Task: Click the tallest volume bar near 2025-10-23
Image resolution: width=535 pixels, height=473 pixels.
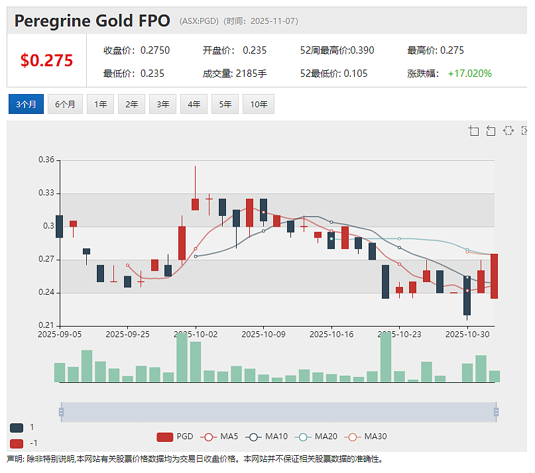Action: click(x=386, y=357)
